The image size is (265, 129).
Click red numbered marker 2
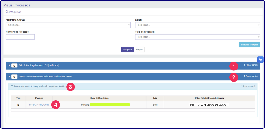pos(234,77)
